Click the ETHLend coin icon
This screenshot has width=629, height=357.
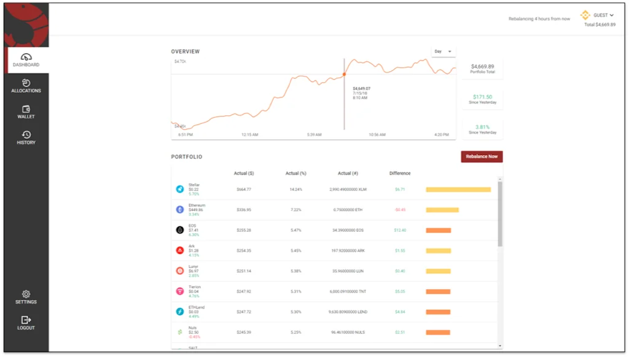[x=179, y=312]
